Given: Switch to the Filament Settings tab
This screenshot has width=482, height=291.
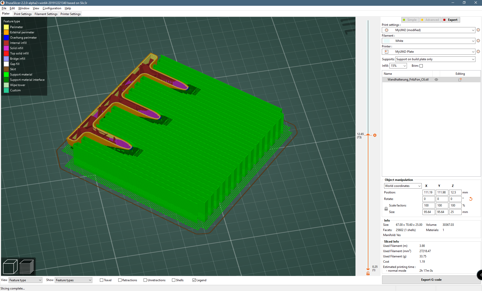Looking at the screenshot, I should [x=46, y=14].
